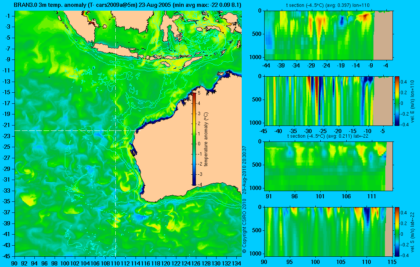Click the 't section lon=110' panel title
Image resolution: width=420 pixels, height=267 pixels.
(328, 5)
